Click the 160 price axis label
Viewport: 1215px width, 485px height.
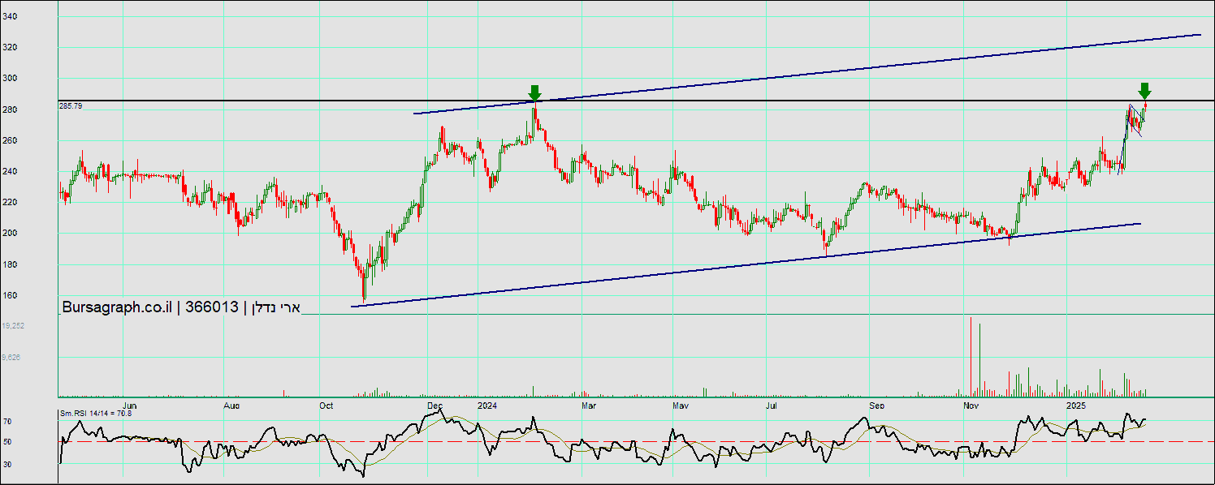10,295
